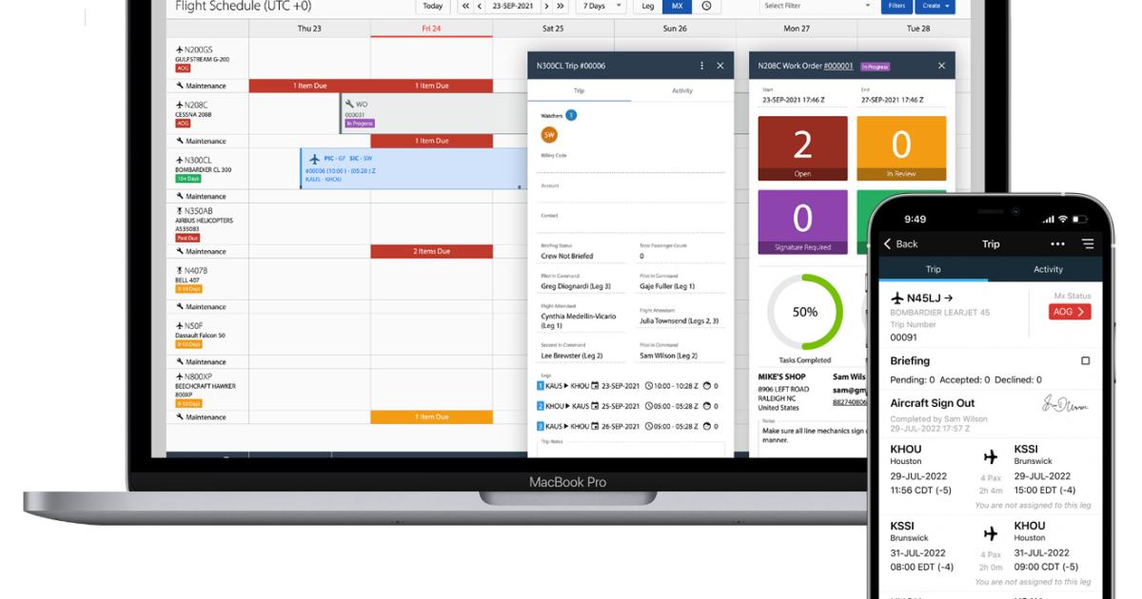
Task: Click the 23-SEP-2021 date field
Action: pos(512,7)
